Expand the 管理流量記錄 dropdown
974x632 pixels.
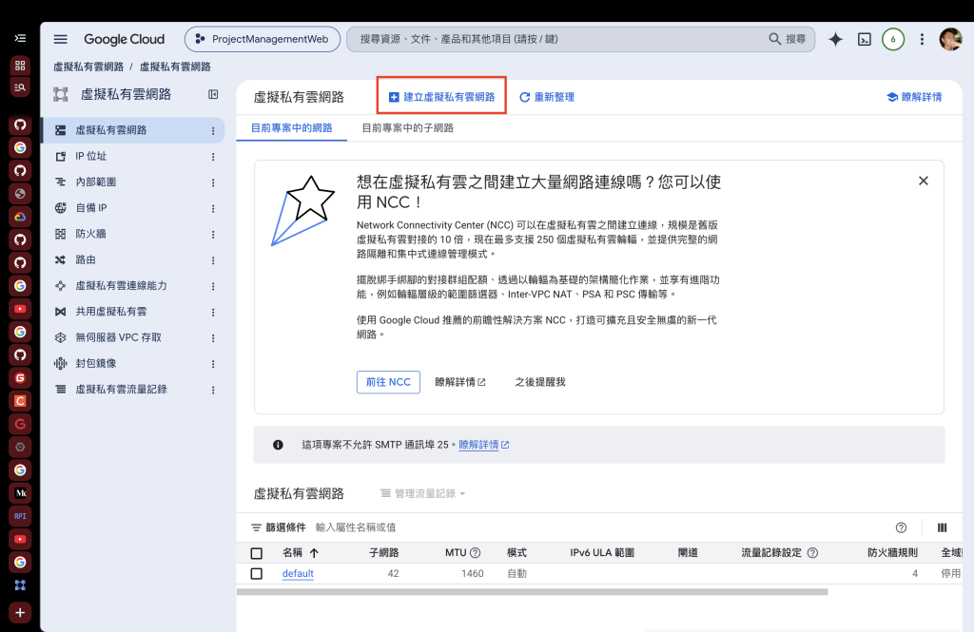pyautogui.click(x=423, y=493)
